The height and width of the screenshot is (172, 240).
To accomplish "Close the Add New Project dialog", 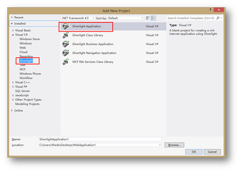I will [219, 10].
